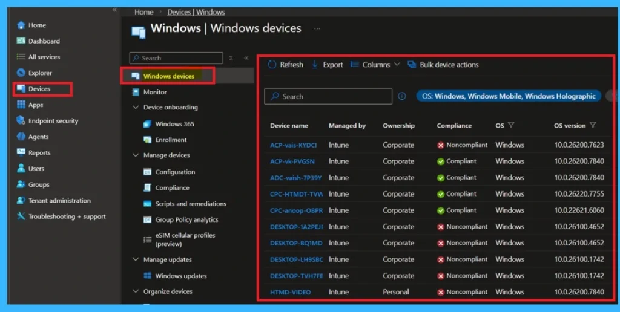Go to Home breadcrumb link
620x312 pixels.
coord(144,12)
